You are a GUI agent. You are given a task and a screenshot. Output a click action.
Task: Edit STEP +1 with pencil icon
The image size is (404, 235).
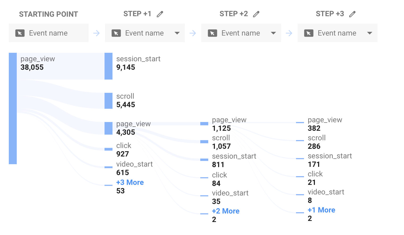point(160,14)
